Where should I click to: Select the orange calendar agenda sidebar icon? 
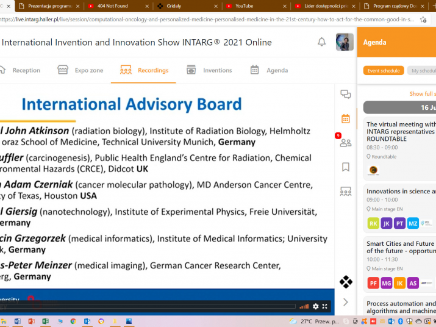click(346, 118)
